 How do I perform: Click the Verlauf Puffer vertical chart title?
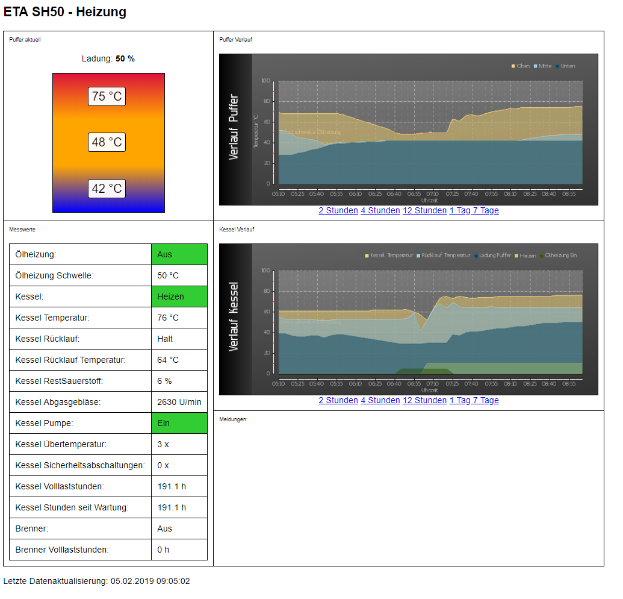point(234,127)
